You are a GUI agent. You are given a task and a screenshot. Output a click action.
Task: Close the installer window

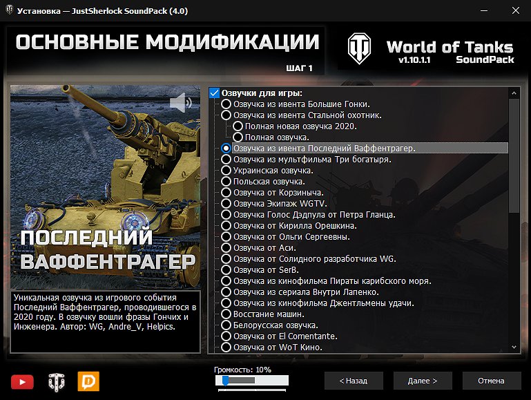(516, 10)
